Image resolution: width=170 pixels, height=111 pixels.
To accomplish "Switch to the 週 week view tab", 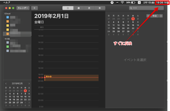I will pos(78,8).
